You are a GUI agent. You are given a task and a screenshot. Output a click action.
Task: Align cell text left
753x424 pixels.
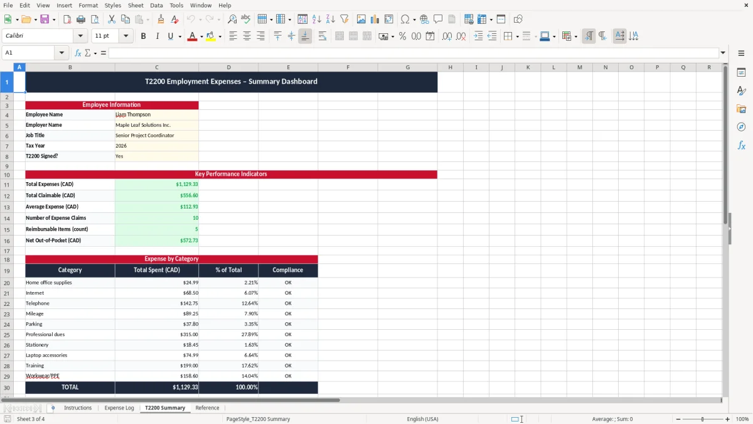pyautogui.click(x=233, y=36)
